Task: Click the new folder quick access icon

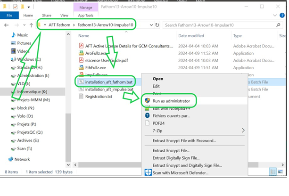Action: 23,7
